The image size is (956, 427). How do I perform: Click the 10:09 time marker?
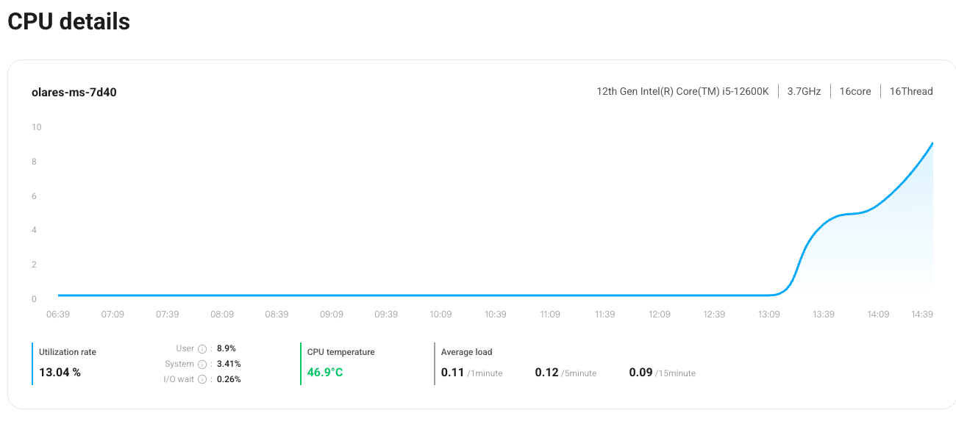coord(440,315)
